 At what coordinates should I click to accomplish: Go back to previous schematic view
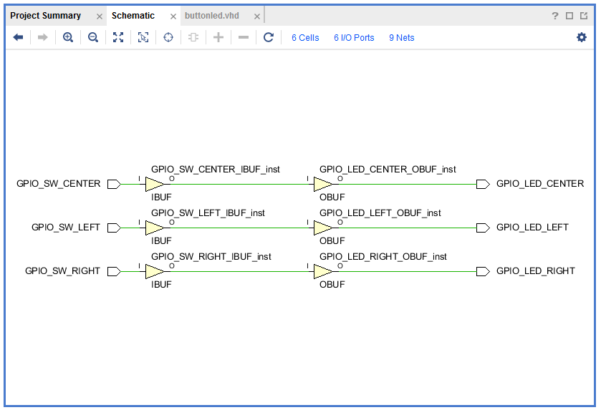(18, 37)
